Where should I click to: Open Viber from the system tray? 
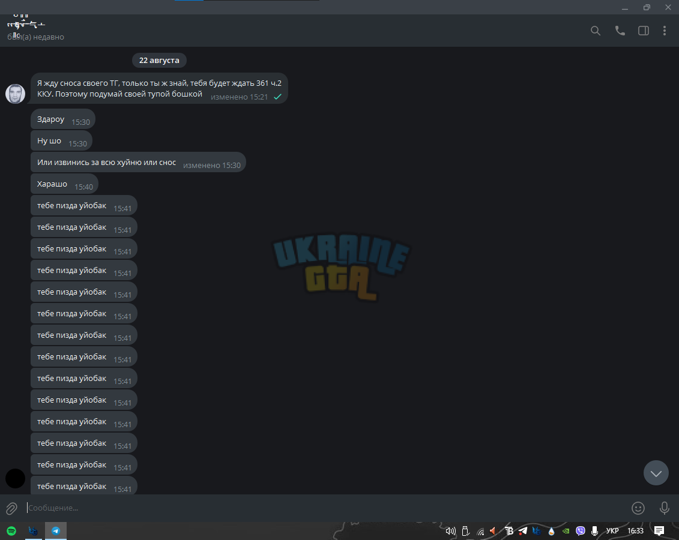tap(581, 531)
